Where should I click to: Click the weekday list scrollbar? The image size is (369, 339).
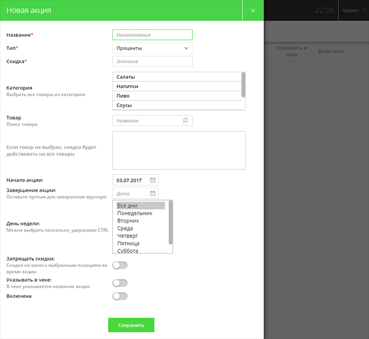point(170,222)
